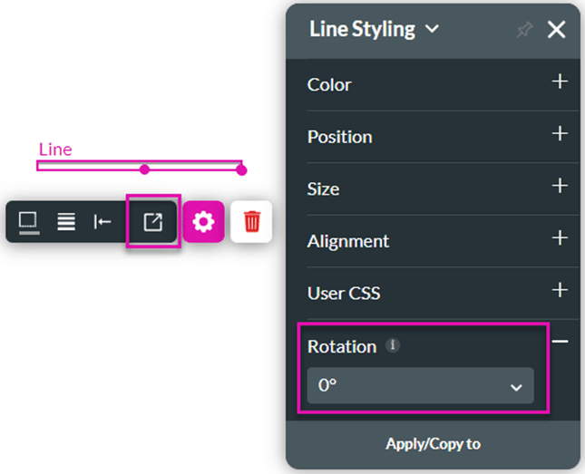Screen dimensions: 585x474
Task: Collapse the Rotation section
Action: coord(560,342)
